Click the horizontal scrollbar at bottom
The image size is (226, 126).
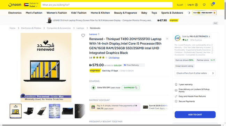pos(111,125)
